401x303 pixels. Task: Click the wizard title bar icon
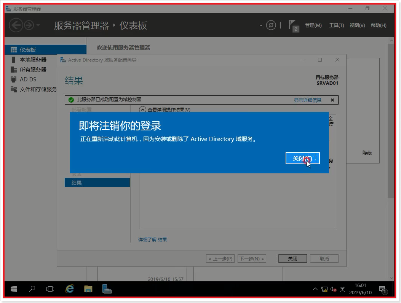[63, 60]
